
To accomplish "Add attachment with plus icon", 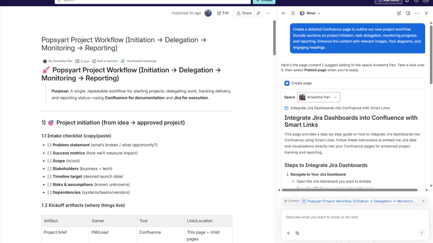I will [288, 233].
